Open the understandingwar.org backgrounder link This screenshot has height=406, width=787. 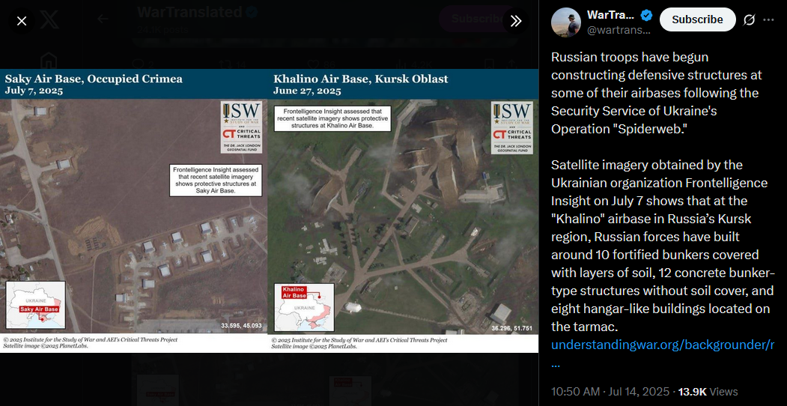point(663,345)
